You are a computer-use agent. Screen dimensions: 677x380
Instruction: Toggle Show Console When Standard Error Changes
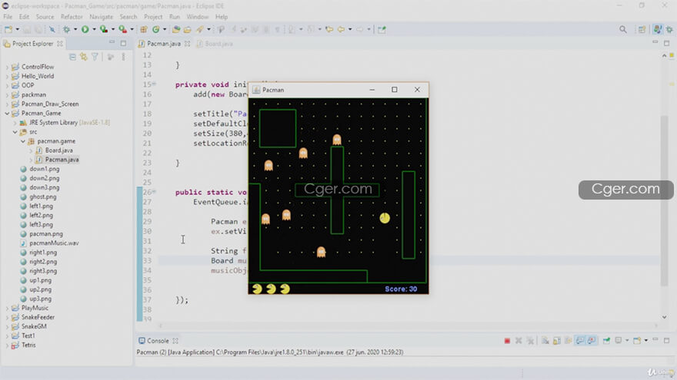pos(592,341)
